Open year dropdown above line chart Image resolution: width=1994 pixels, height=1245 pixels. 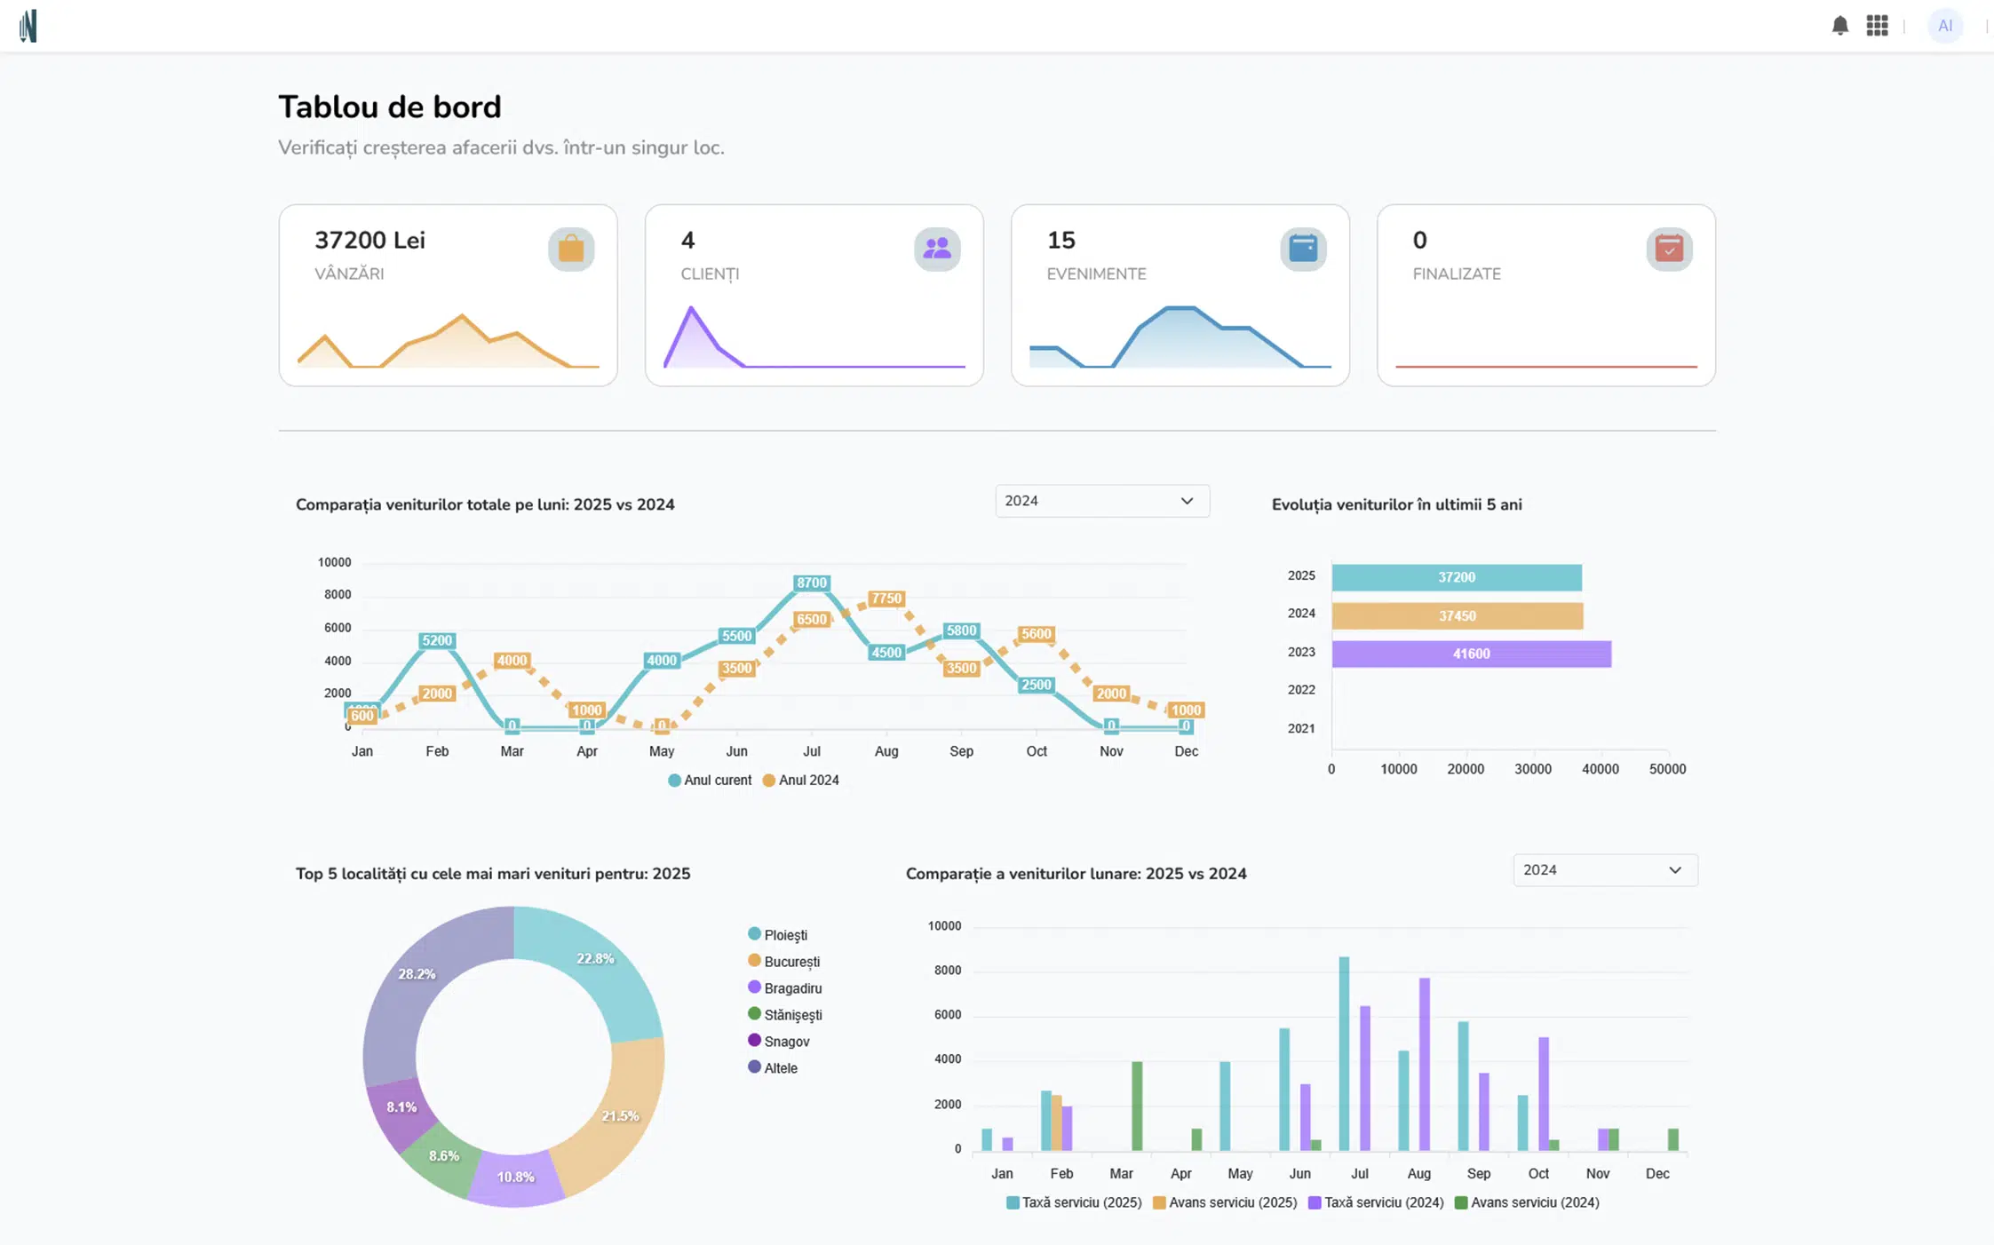pos(1101,501)
